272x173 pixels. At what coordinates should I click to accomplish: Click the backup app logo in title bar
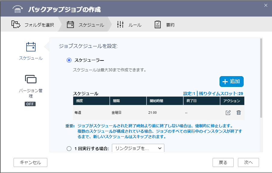point(18,9)
